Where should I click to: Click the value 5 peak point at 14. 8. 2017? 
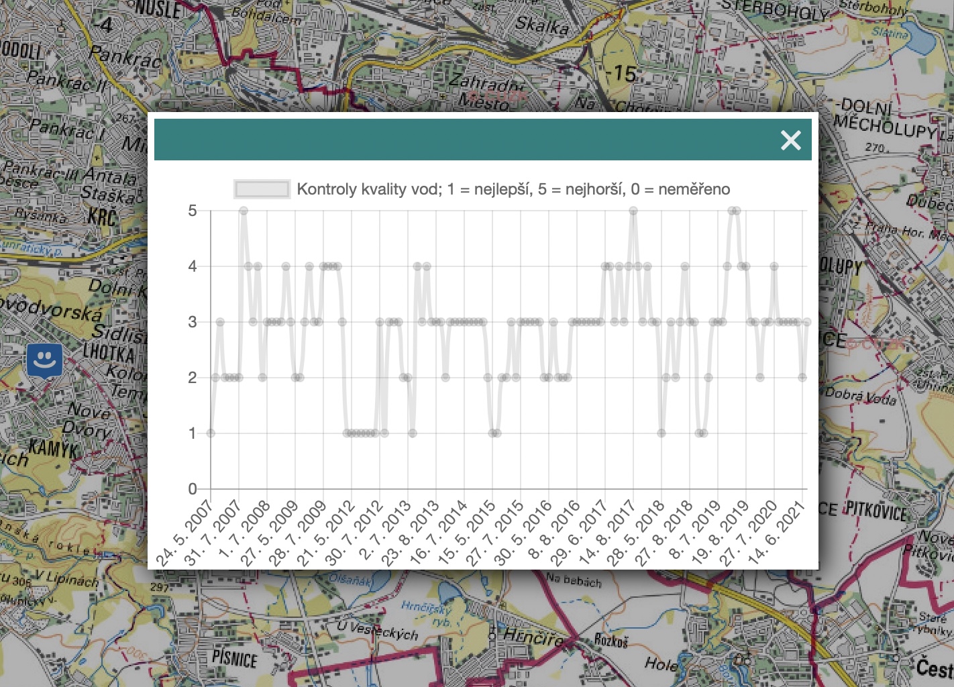[x=633, y=211]
